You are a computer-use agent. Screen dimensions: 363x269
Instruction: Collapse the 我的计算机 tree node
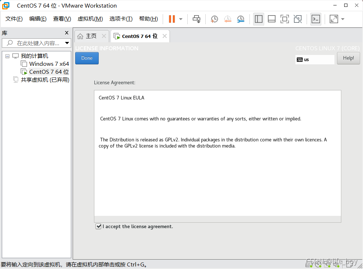coord(7,56)
